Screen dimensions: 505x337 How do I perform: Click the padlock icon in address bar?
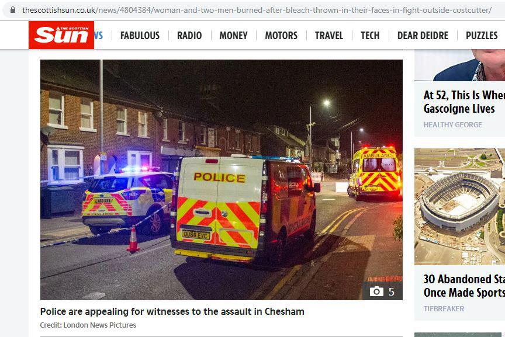(12, 10)
